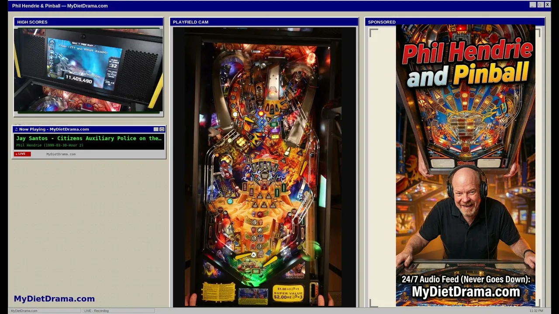Click the SPONSORED panel header

(x=455, y=22)
